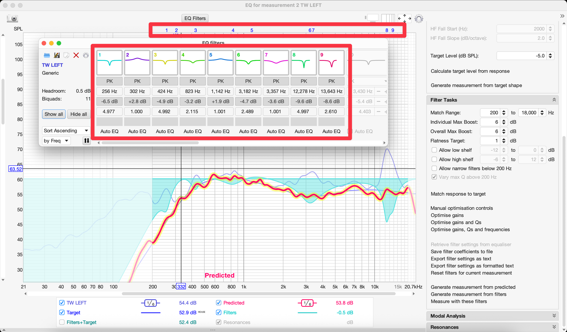Click Export filter settings as text

click(x=461, y=259)
